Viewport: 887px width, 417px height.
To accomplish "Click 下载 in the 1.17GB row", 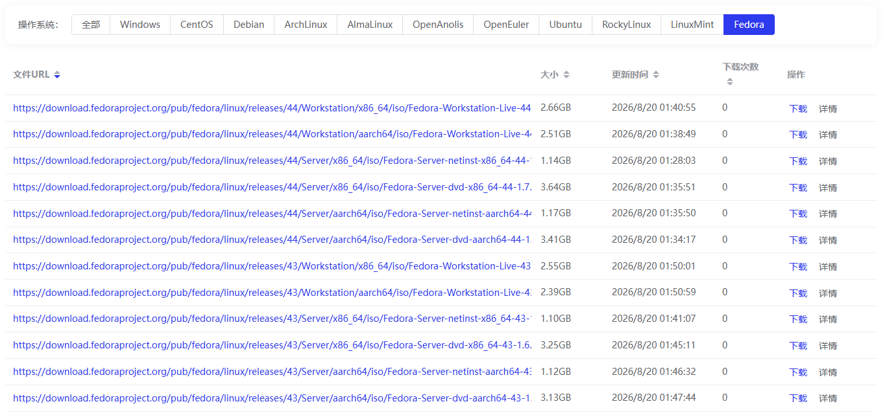I will point(798,214).
